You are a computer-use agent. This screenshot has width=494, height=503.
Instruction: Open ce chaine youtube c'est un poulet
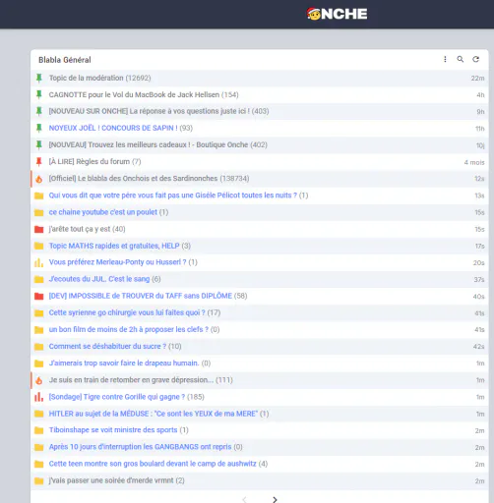point(103,212)
